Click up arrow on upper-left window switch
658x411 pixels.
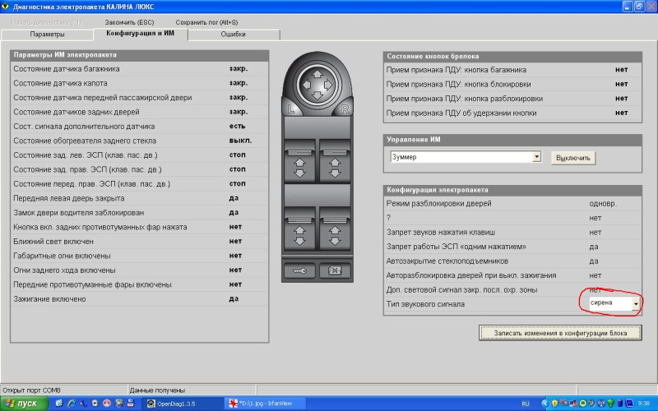pyautogui.click(x=299, y=163)
